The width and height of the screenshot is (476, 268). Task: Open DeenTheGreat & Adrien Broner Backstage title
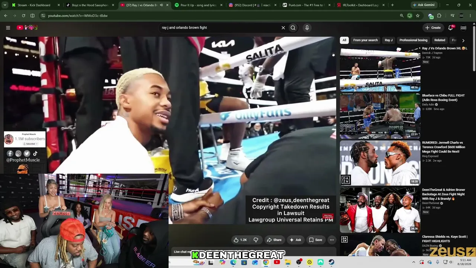click(444, 194)
